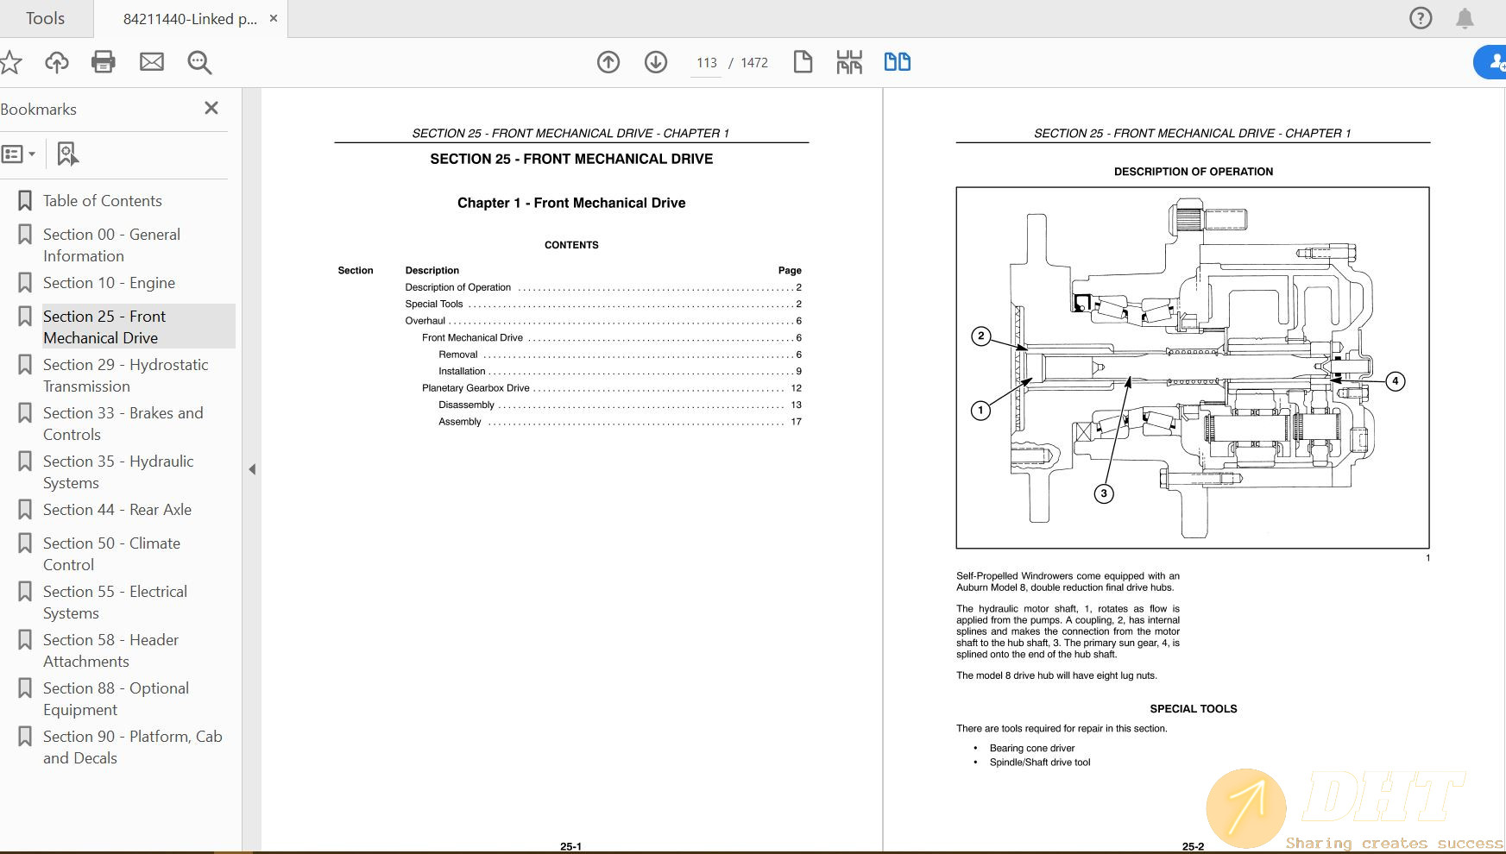Switch to the 84211440-Linked document tab
This screenshot has height=854, width=1506.
coord(190,19)
